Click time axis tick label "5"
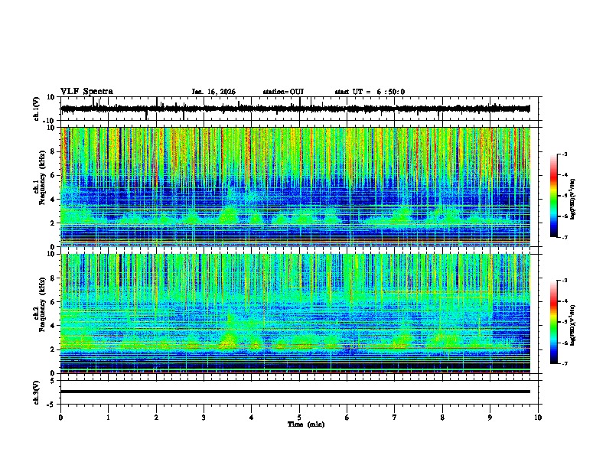Viewport: 606px width, 468px height. tap(299, 418)
